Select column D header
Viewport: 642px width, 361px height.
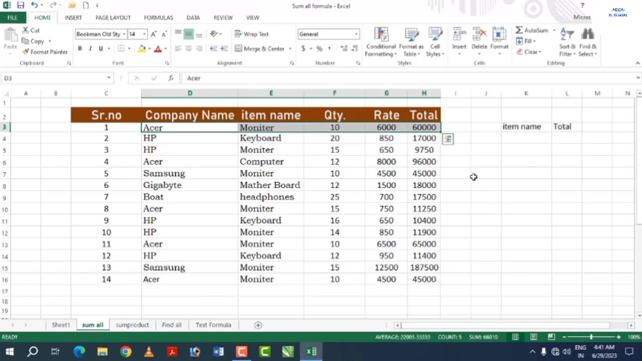(x=190, y=93)
